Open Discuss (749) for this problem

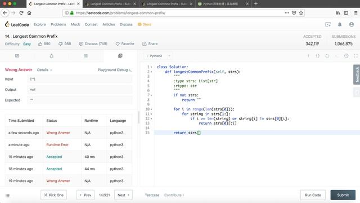[93, 44]
